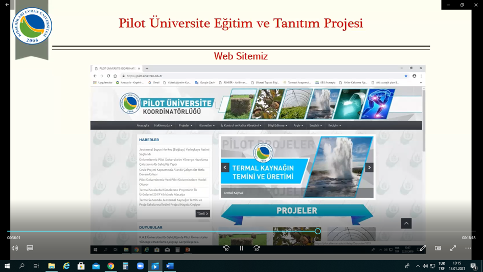Open the English language dropdown
The width and height of the screenshot is (483, 272).
point(315,125)
